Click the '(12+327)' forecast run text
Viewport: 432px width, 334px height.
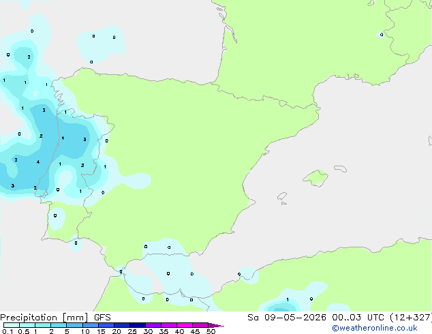click(x=410, y=318)
